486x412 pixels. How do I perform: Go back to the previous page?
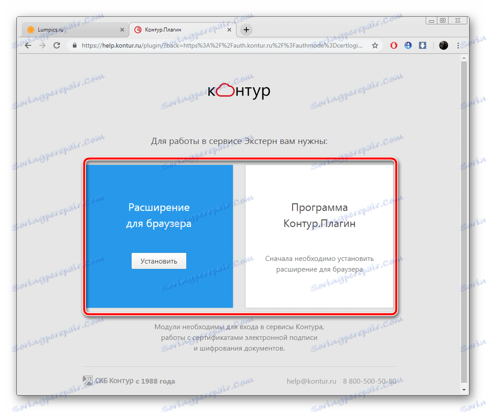click(x=28, y=45)
